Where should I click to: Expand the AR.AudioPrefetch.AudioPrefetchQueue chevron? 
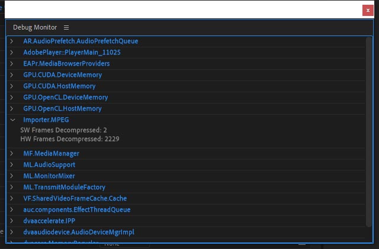click(x=12, y=41)
